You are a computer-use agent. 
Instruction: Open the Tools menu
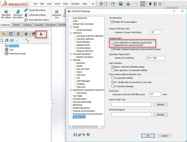pos(65,4)
